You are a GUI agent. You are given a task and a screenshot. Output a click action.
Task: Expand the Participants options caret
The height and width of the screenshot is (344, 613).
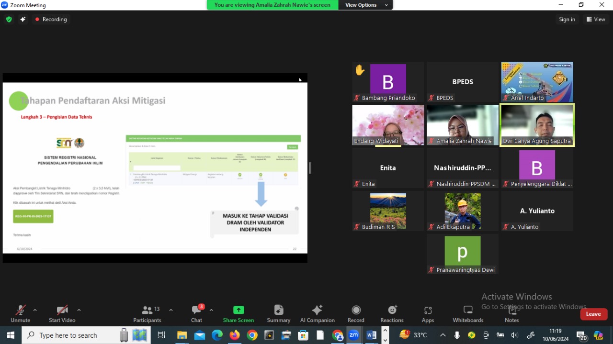pos(171,310)
